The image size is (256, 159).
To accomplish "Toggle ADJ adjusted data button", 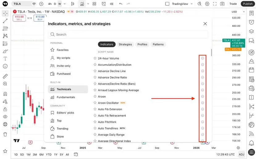I will (241, 154).
